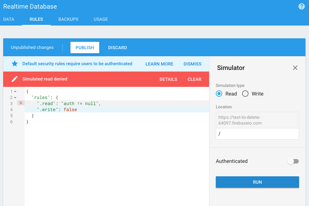This screenshot has height=206, width=309.
Task: Show details of simulated read denial
Action: coord(168,79)
